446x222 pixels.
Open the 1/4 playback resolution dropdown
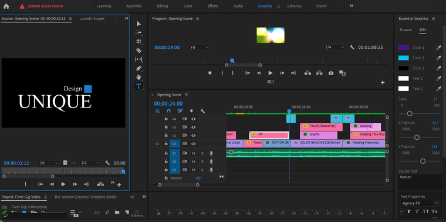334,47
